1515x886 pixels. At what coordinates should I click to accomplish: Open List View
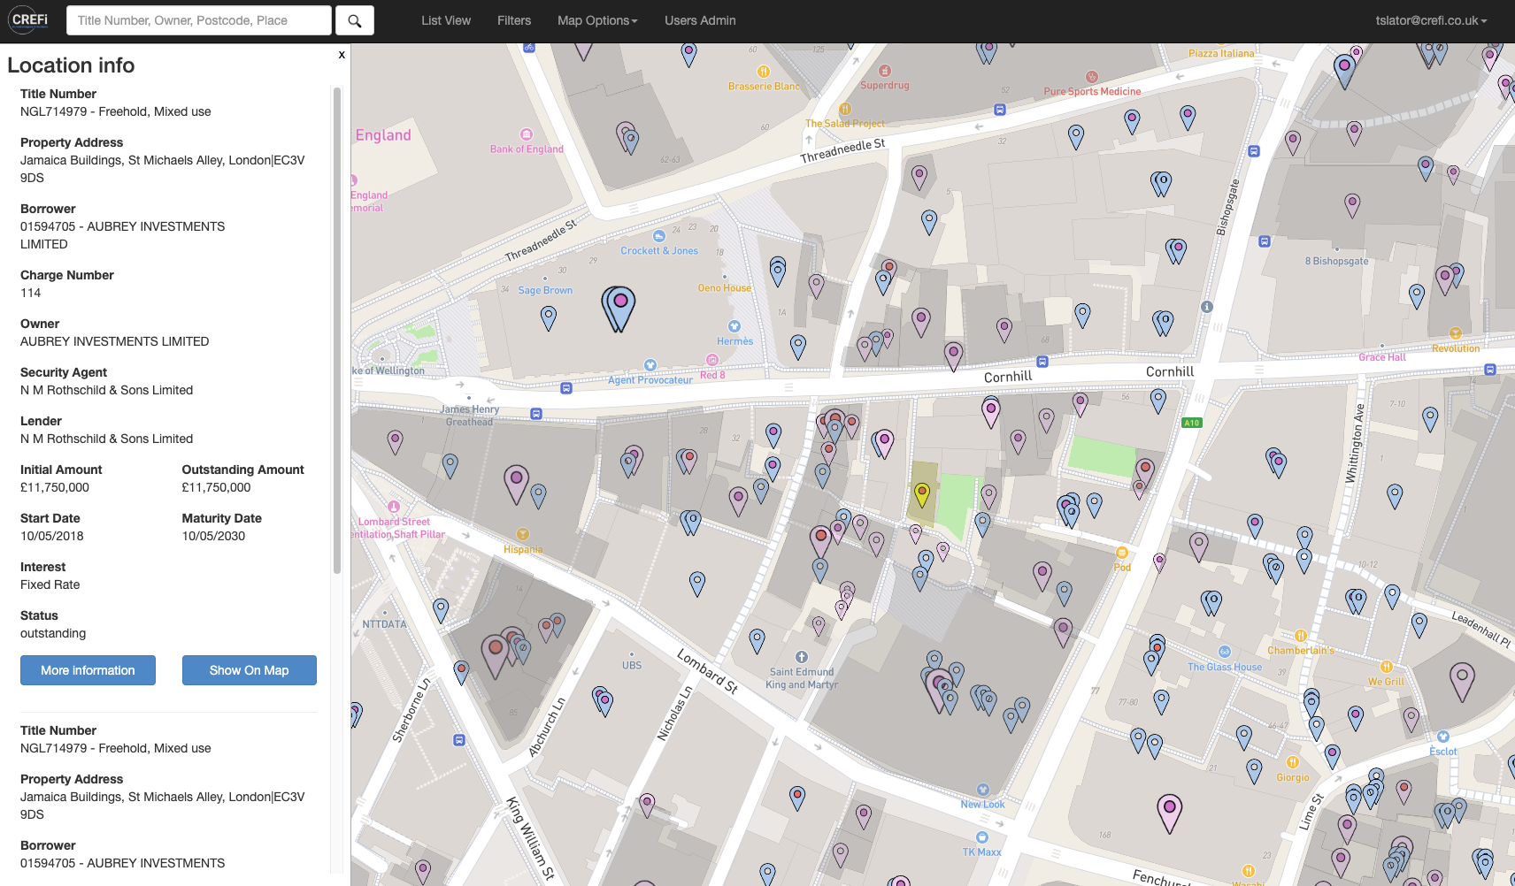click(446, 20)
